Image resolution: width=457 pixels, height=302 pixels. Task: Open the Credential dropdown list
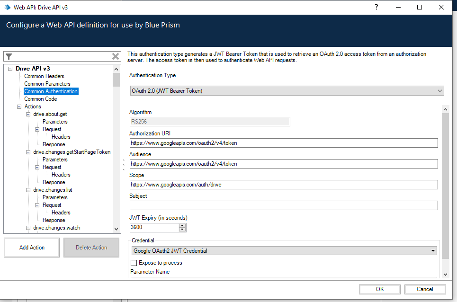tap(433, 251)
